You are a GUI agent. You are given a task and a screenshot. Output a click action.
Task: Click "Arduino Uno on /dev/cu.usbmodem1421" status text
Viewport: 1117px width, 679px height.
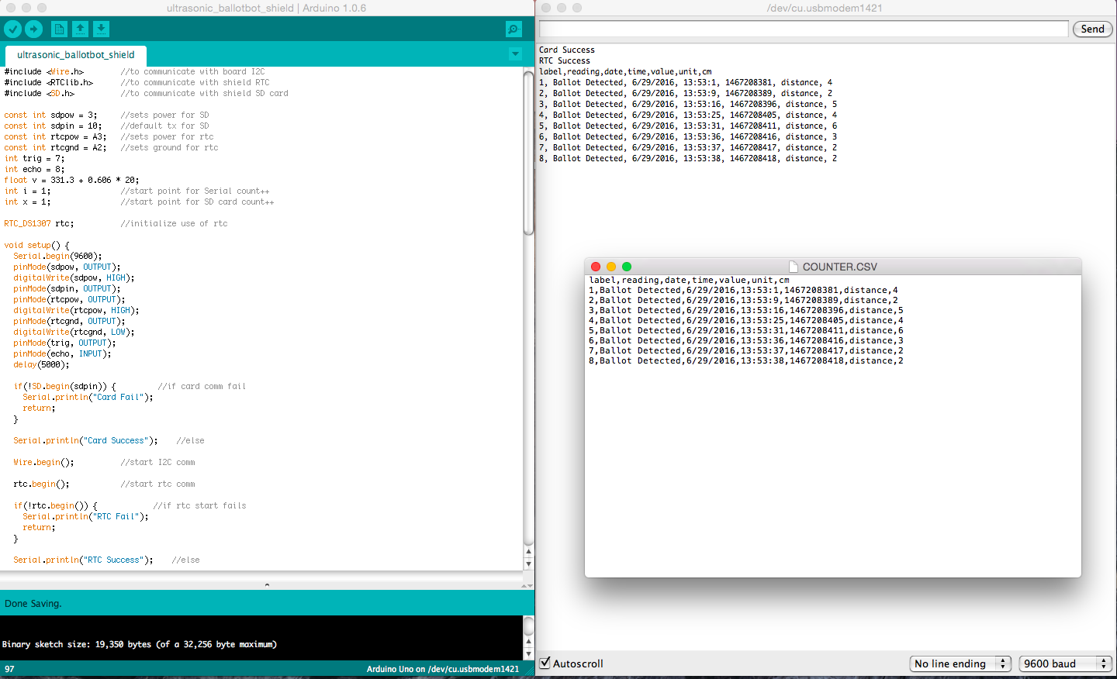point(443,669)
